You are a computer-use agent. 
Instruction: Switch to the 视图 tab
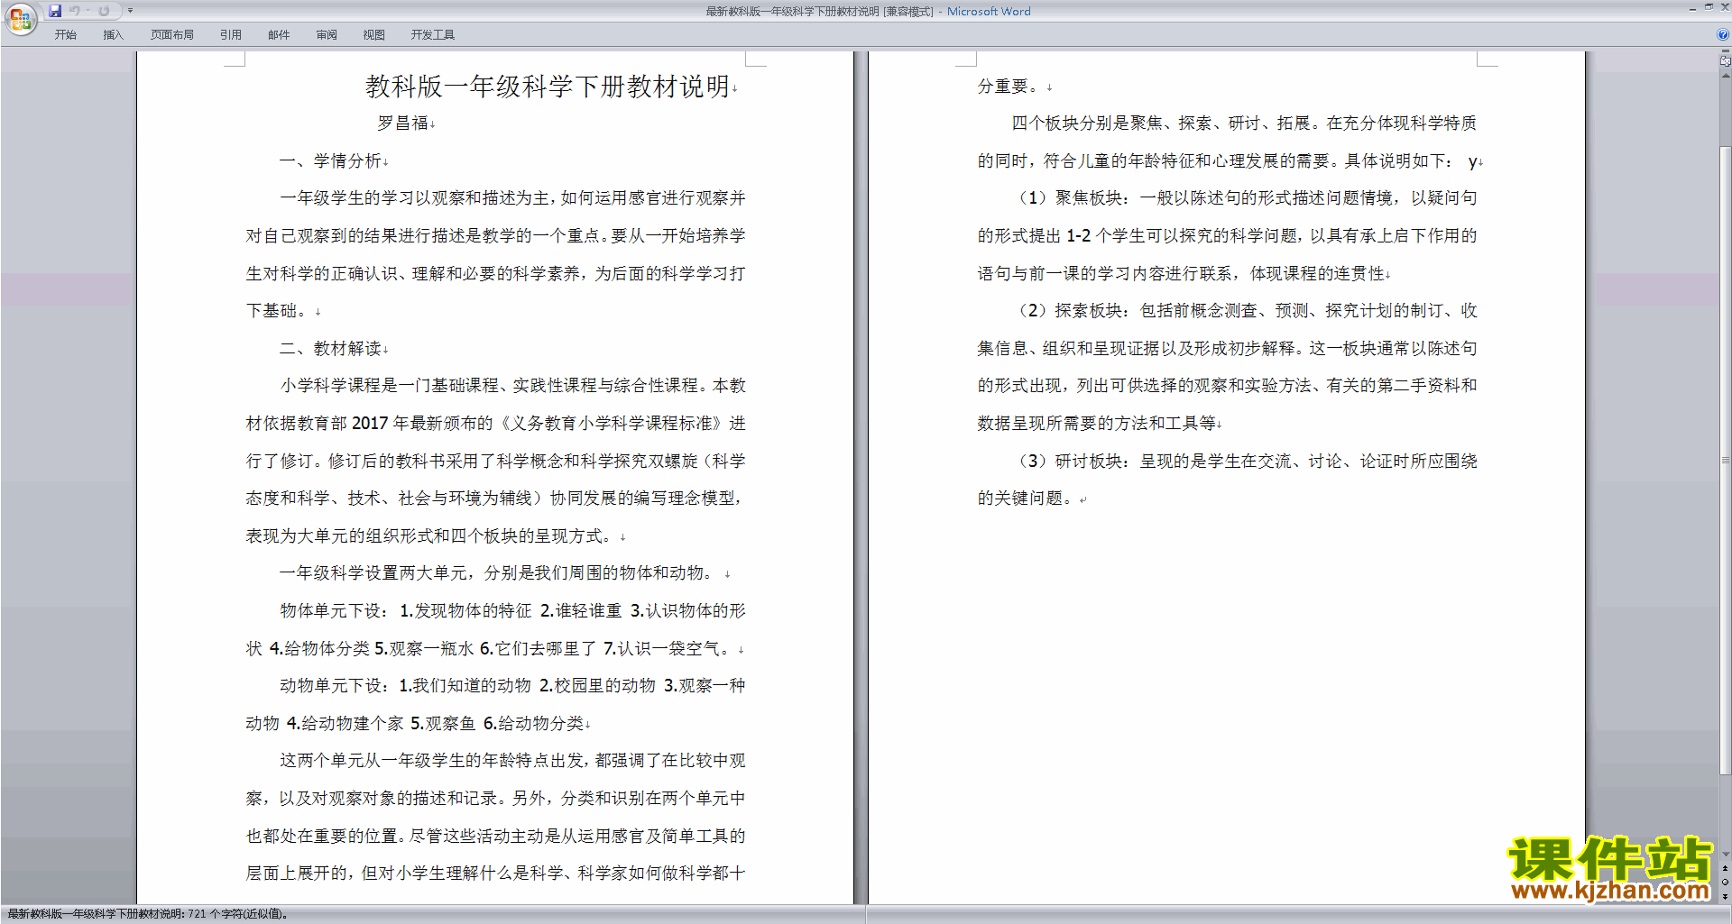coord(373,35)
